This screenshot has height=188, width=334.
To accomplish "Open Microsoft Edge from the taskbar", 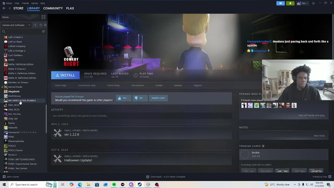I will (x=80, y=185).
